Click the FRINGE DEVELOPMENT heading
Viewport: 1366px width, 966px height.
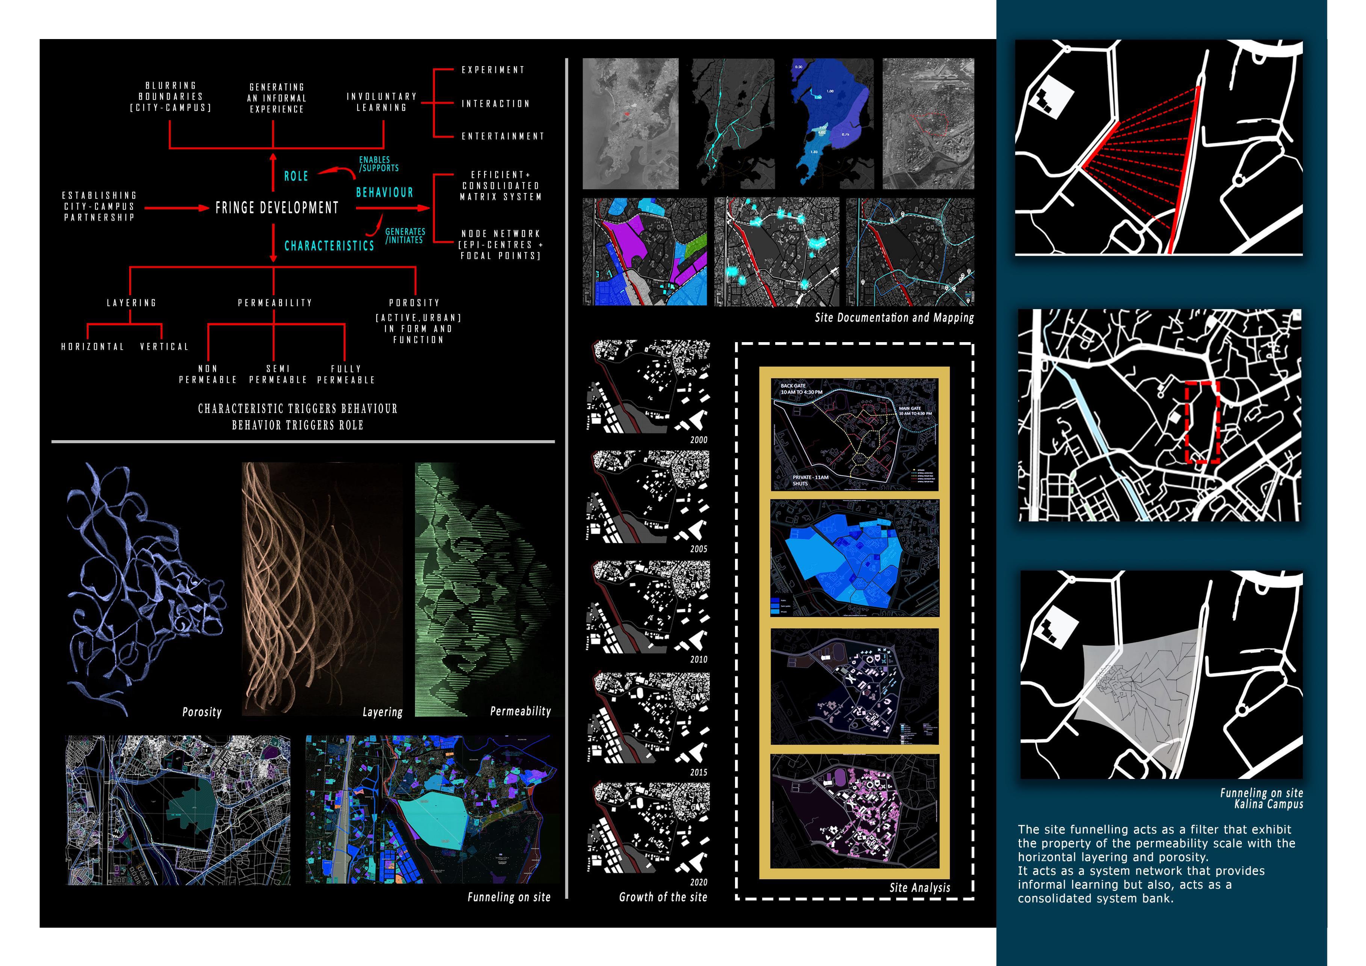tap(277, 208)
